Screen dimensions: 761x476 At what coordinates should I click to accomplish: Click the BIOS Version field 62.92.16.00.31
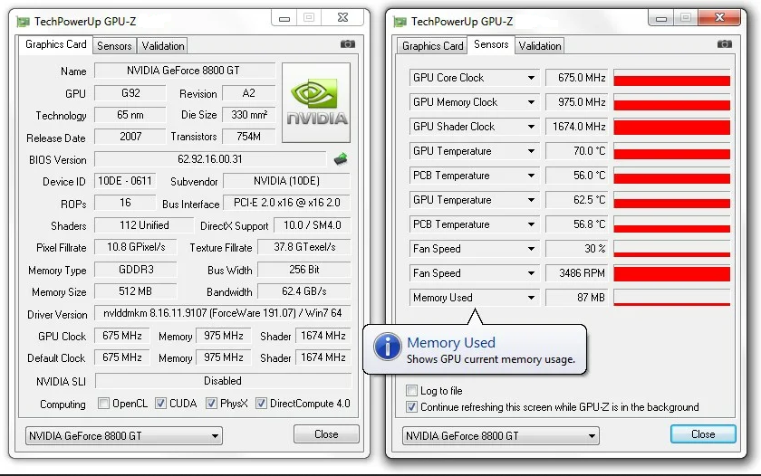point(210,159)
